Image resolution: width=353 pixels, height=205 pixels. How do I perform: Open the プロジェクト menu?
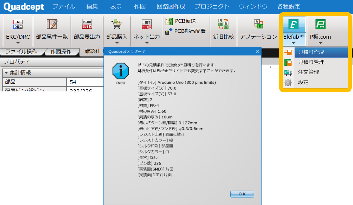point(212,6)
